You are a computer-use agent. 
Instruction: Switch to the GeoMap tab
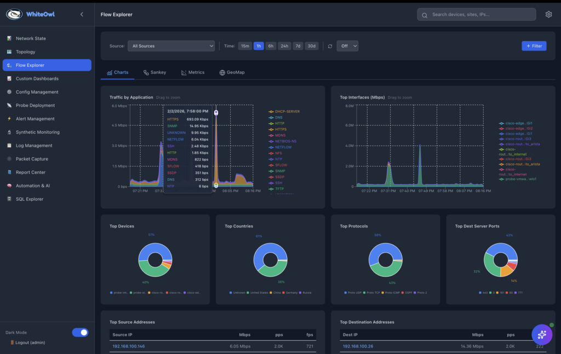(x=232, y=72)
